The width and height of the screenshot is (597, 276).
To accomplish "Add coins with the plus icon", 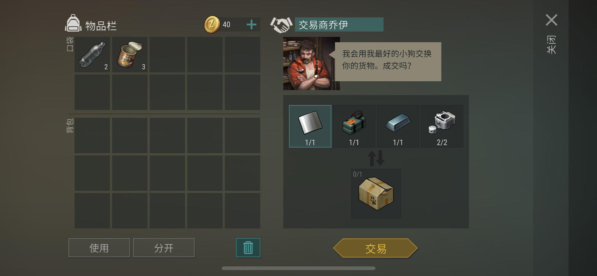I will tap(251, 24).
